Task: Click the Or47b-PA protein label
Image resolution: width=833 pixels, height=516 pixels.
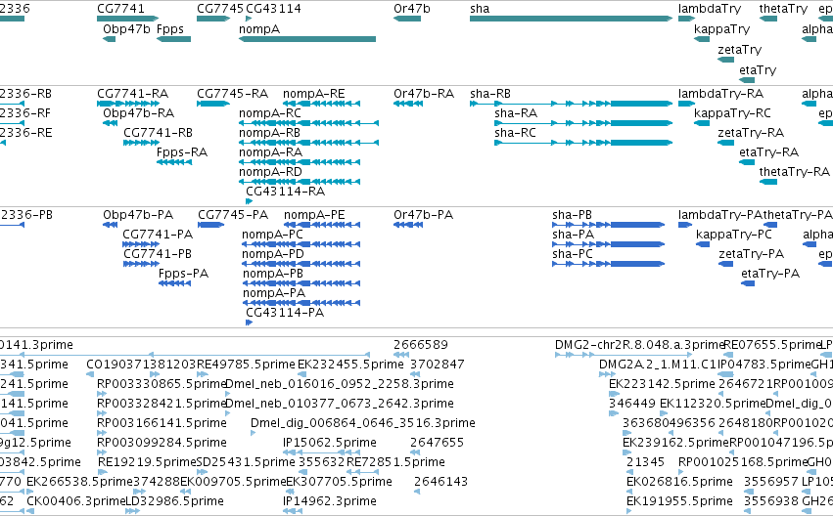Action: [x=424, y=215]
